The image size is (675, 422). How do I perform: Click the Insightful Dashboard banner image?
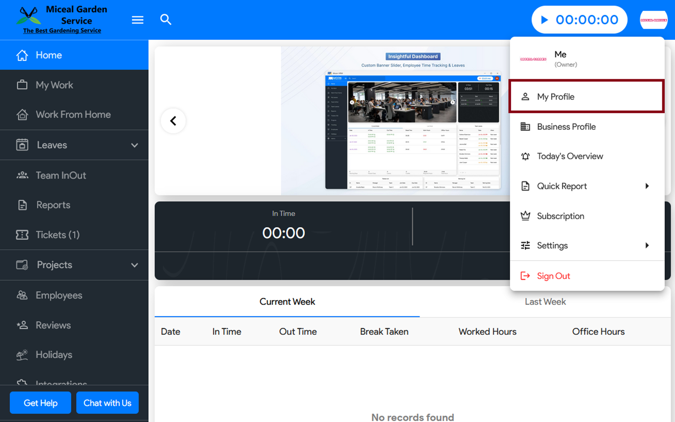412,122
